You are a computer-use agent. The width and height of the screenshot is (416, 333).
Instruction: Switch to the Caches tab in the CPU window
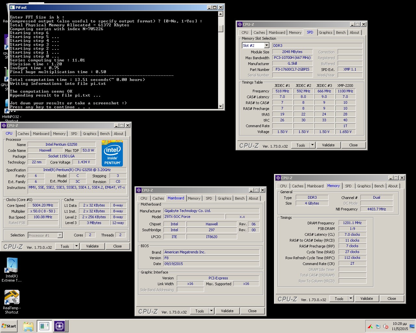pos(23,134)
